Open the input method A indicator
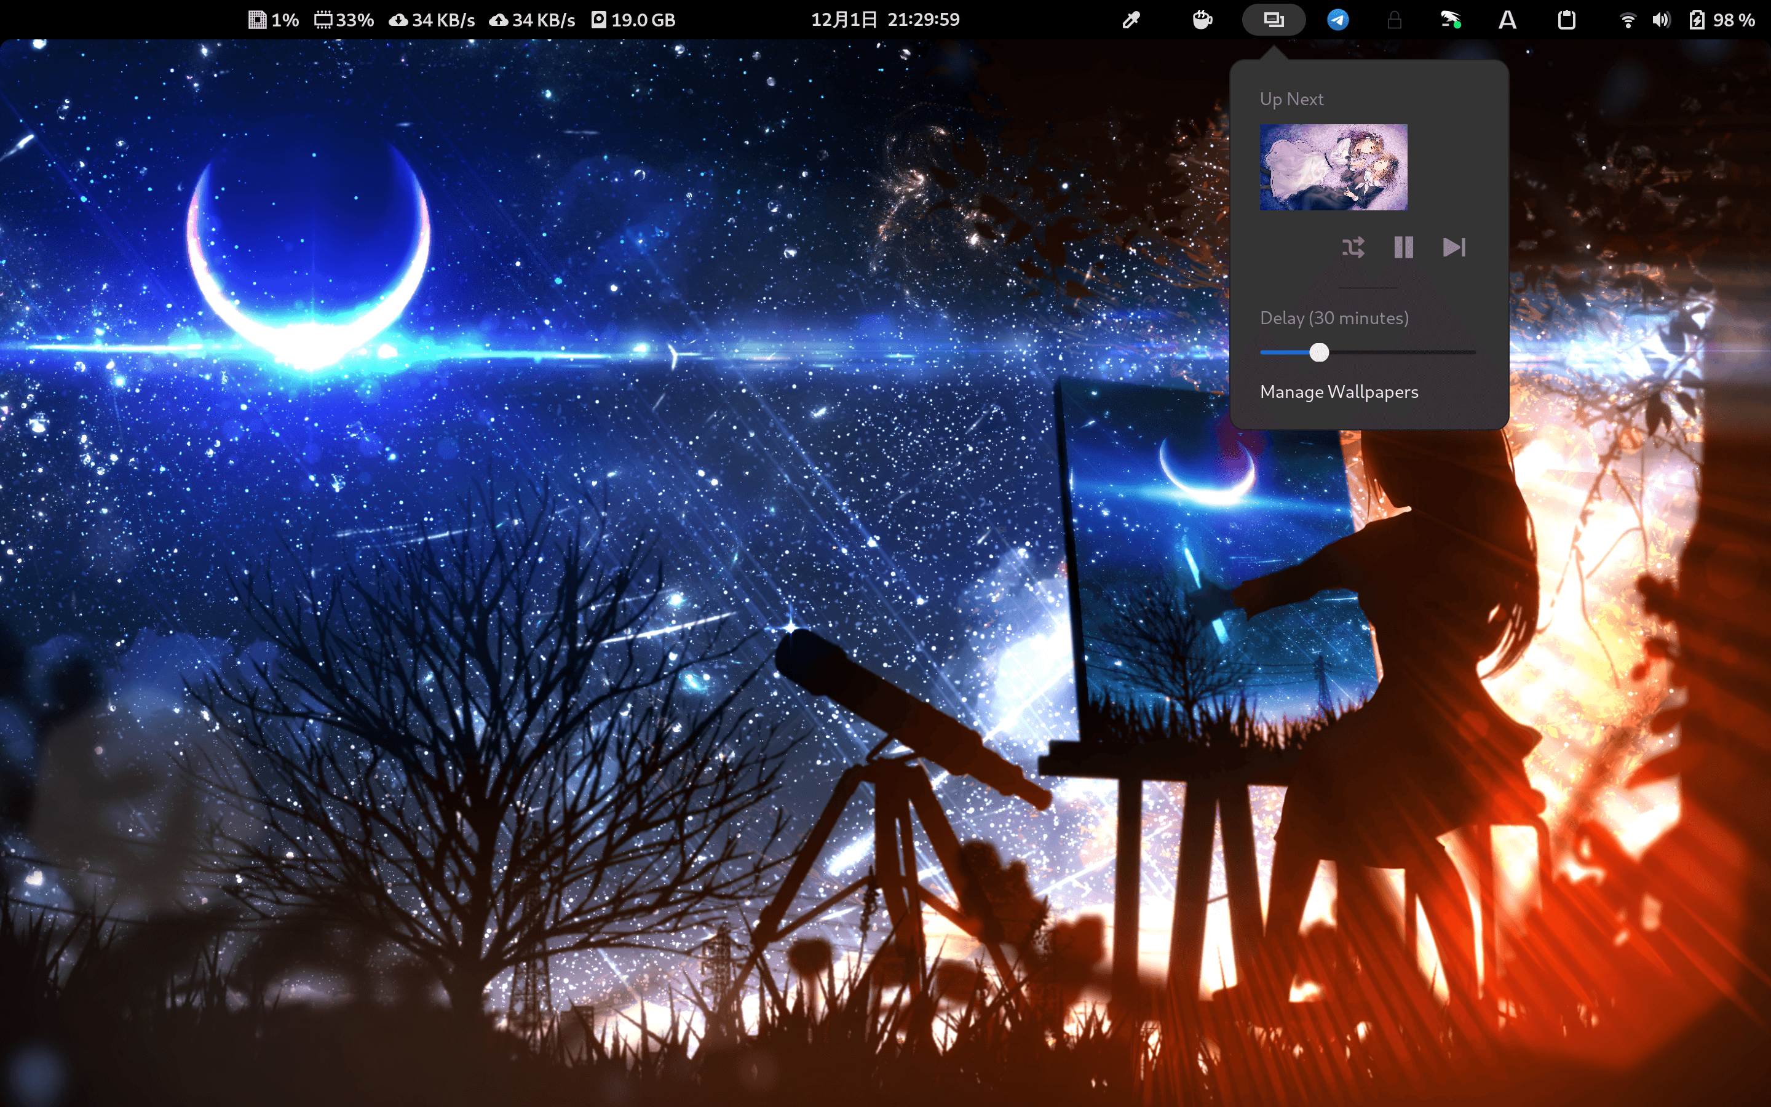This screenshot has height=1107, width=1771. 1507,20
